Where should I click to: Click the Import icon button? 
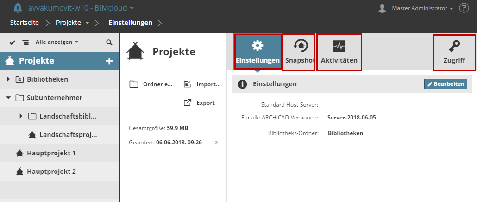coord(188,84)
